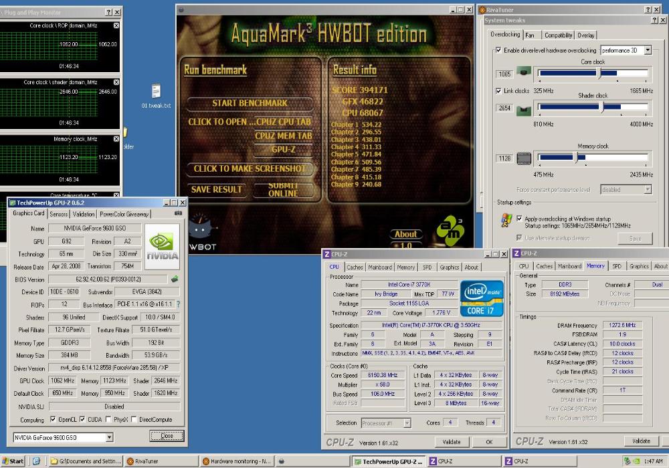Click the NVIDIA logo in GPU-Z
Screen dimensions: 669x468
162,247
